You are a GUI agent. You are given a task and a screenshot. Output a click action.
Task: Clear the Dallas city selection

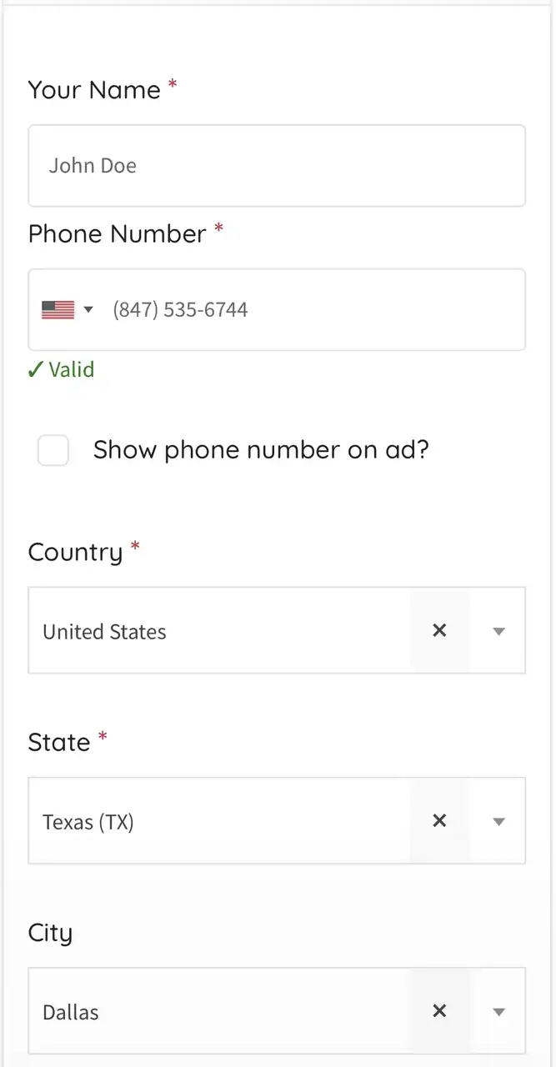[x=439, y=1011]
